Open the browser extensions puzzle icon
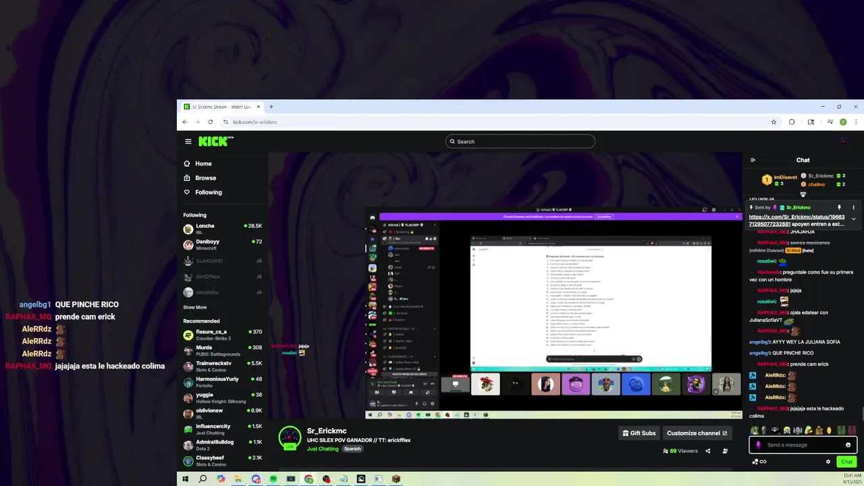 pyautogui.click(x=792, y=122)
